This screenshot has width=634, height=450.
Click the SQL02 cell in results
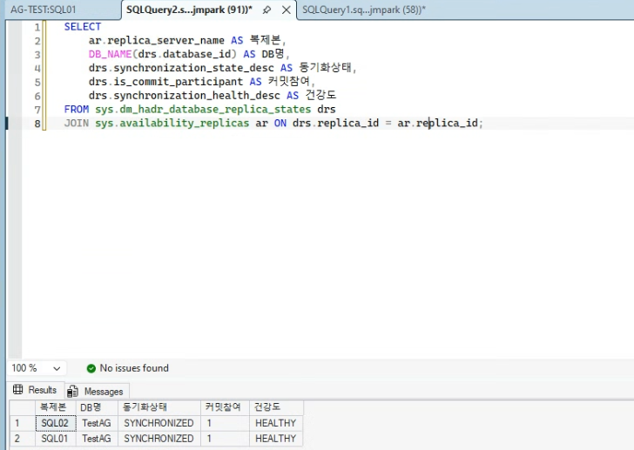pos(56,423)
